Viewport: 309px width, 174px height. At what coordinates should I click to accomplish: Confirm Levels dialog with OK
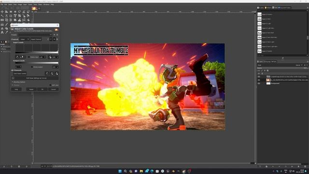42,89
